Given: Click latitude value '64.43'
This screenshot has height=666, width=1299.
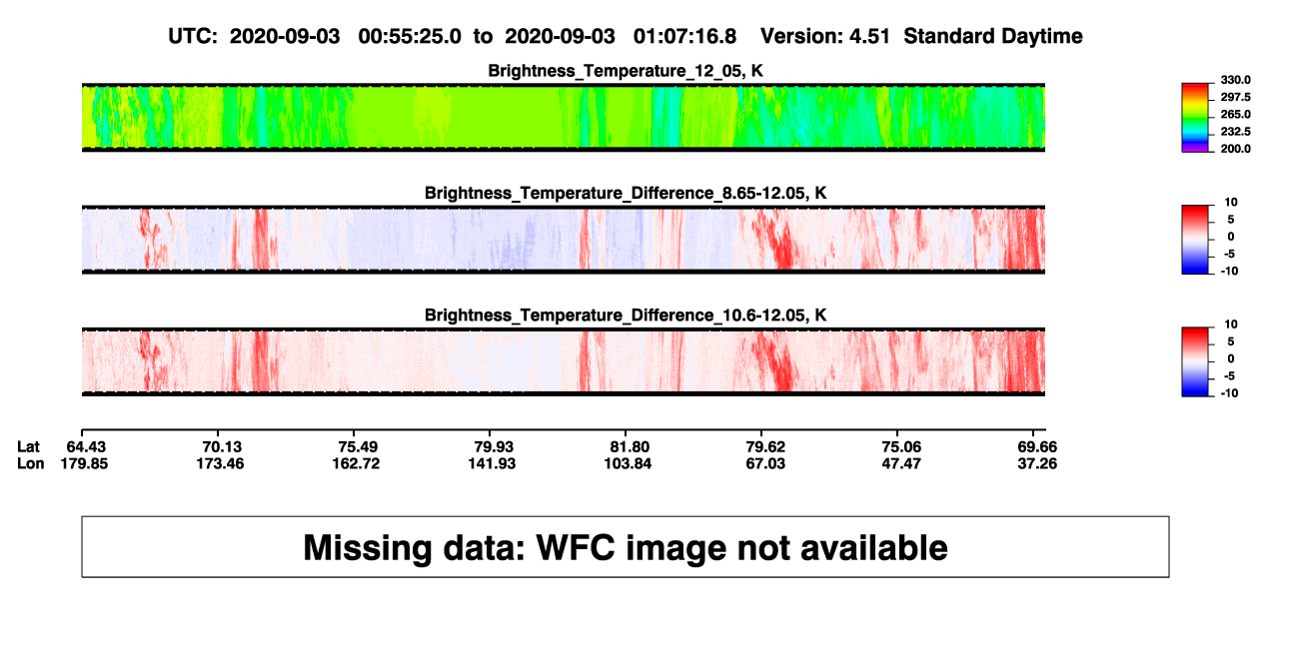Looking at the screenshot, I should point(85,446).
